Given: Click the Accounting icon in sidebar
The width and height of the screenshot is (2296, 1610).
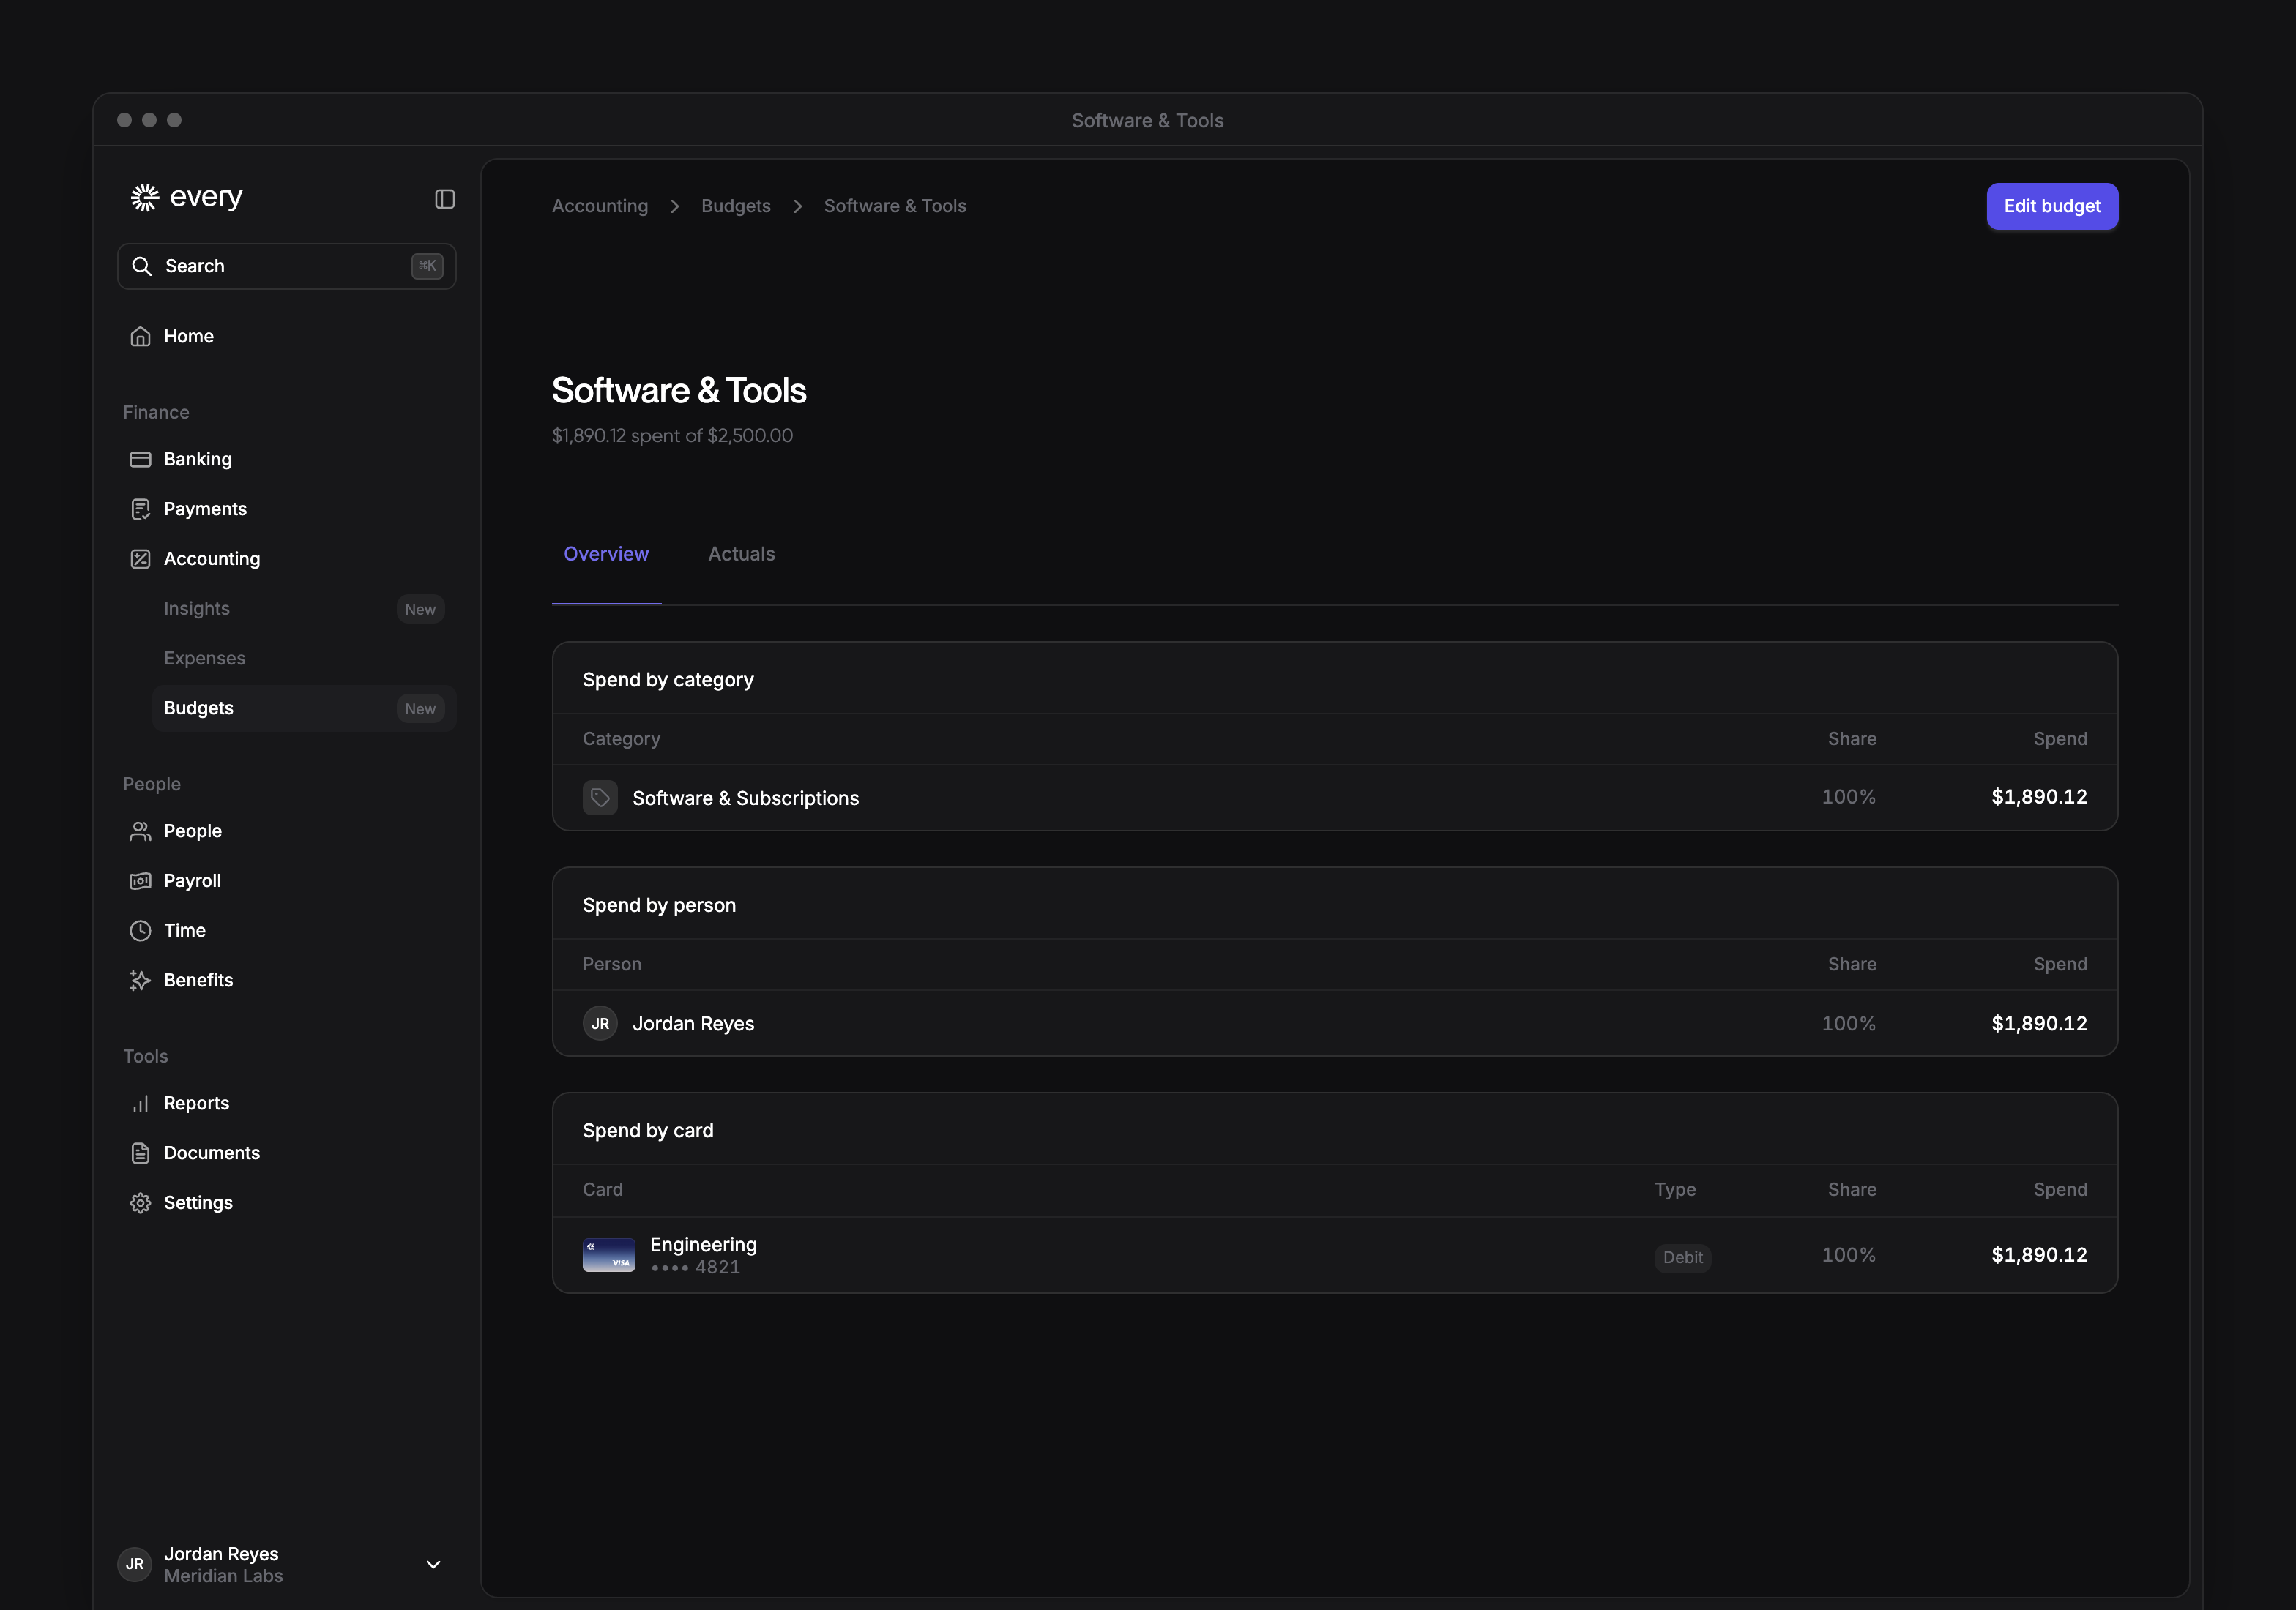Looking at the screenshot, I should (140, 558).
